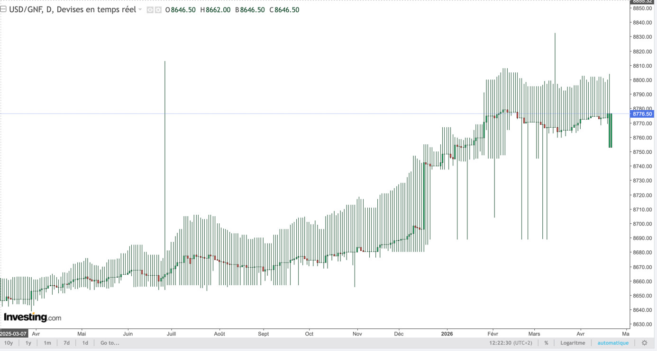The width and height of the screenshot is (657, 351).
Task: Click the blue 8776.50 price label
Action: (x=643, y=114)
